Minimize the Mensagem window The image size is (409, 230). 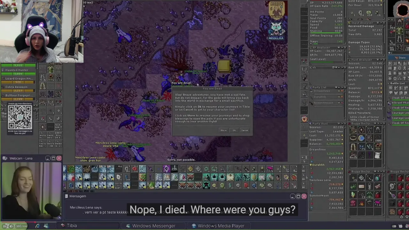coord(292,196)
